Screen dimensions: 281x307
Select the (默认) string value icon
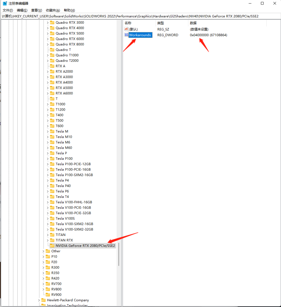[x=126, y=29]
